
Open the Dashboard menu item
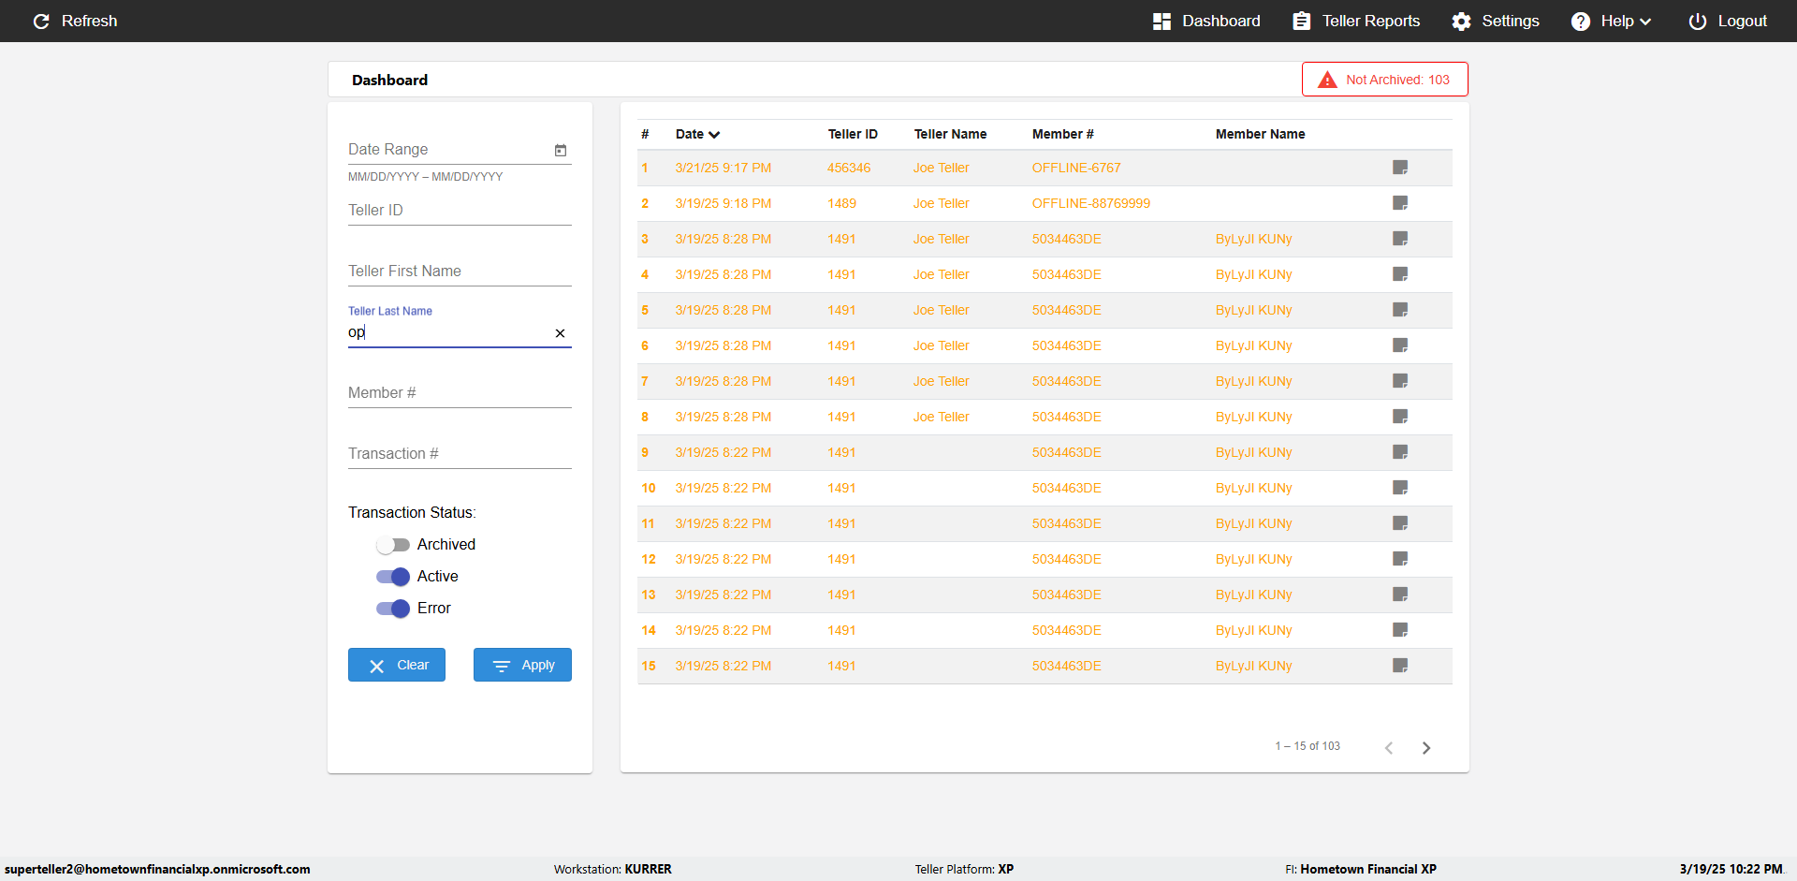pos(1206,22)
